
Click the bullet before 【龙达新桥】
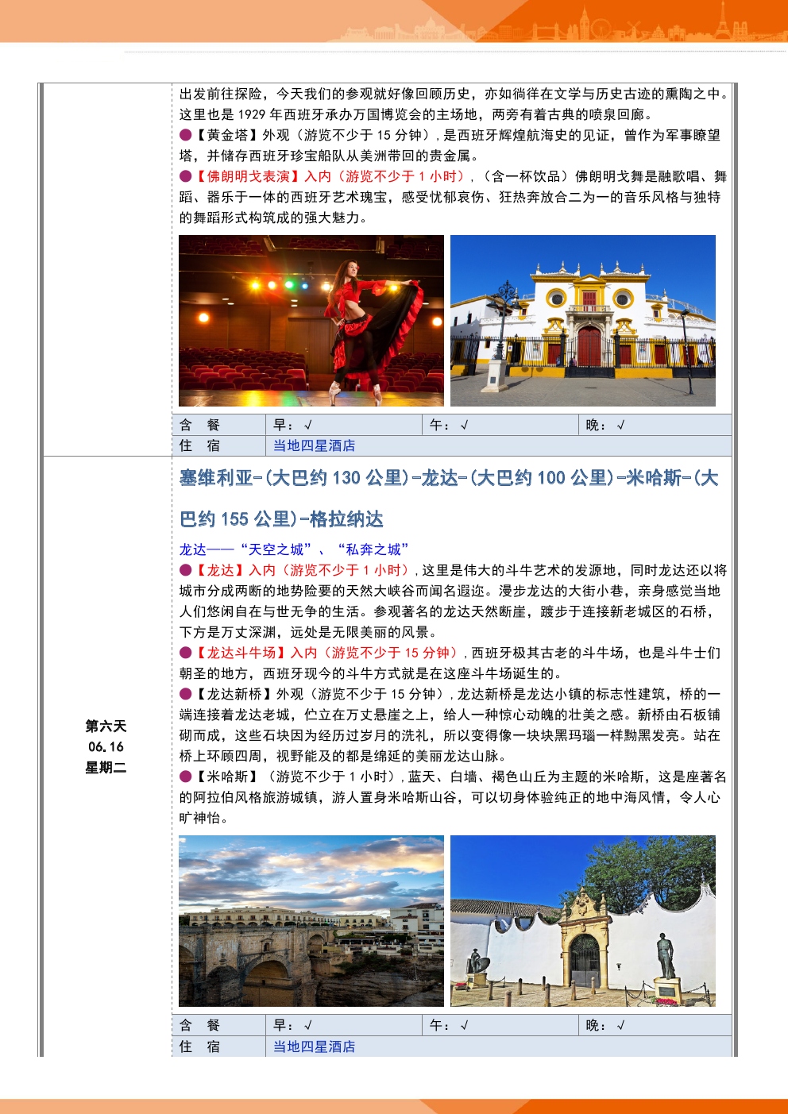(x=185, y=694)
